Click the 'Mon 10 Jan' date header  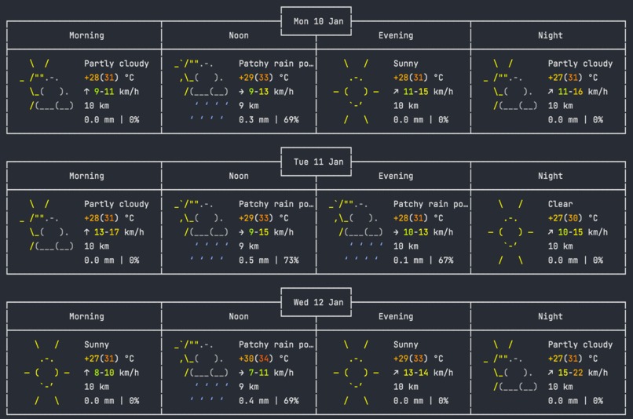tap(318, 21)
